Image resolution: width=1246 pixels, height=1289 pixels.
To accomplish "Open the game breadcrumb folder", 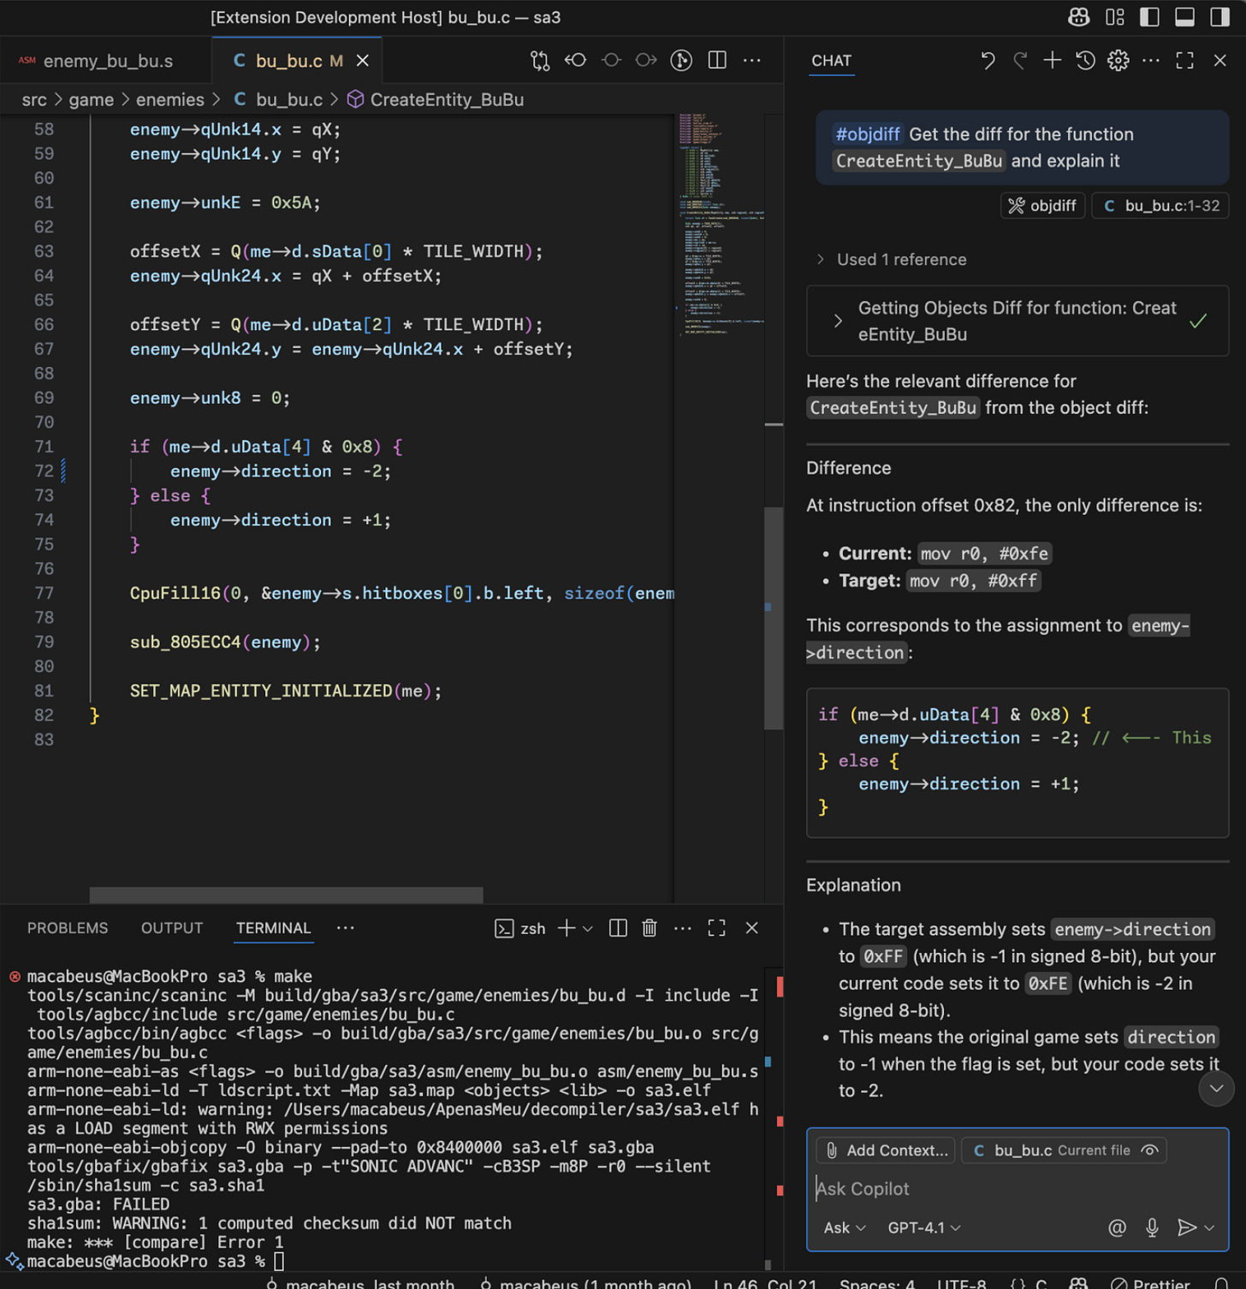I will point(91,100).
